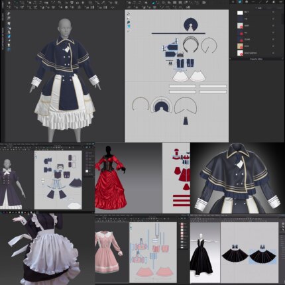Click the white BELT fabric swatch
Viewport: 285px width, 285px height.
pos(240,13)
